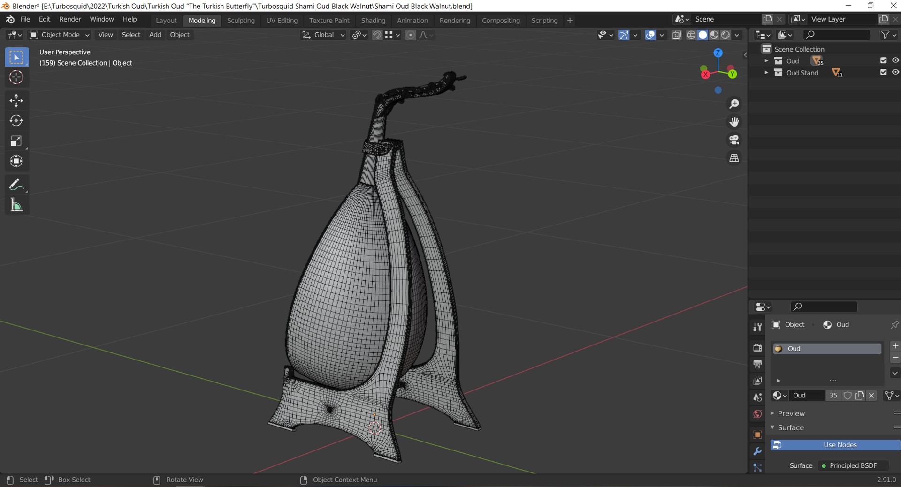Image resolution: width=901 pixels, height=487 pixels.
Task: Open the viewport Add menu
Action: point(155,35)
